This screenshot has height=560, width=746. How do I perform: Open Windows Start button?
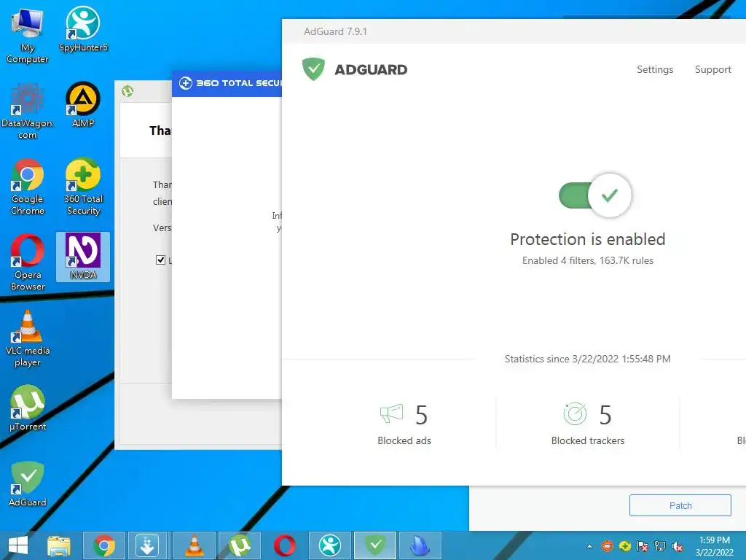point(18,545)
